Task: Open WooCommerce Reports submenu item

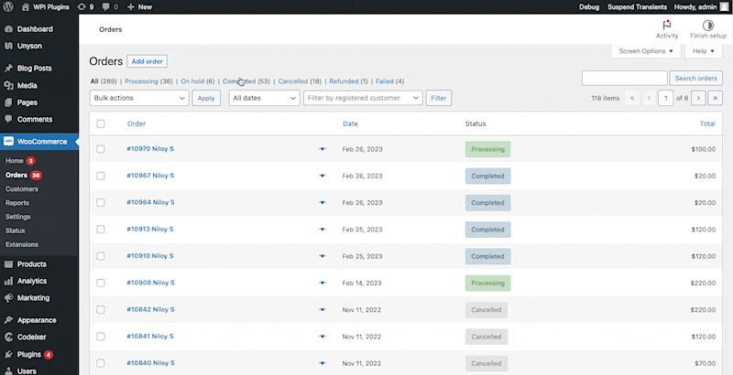Action: click(17, 203)
